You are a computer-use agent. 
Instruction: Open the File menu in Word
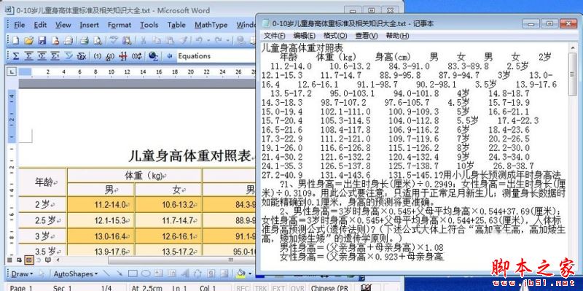[20, 25]
